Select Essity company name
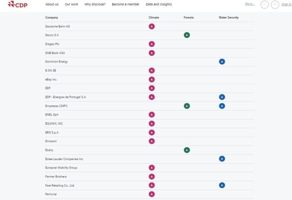292x200 pixels. coord(49,150)
